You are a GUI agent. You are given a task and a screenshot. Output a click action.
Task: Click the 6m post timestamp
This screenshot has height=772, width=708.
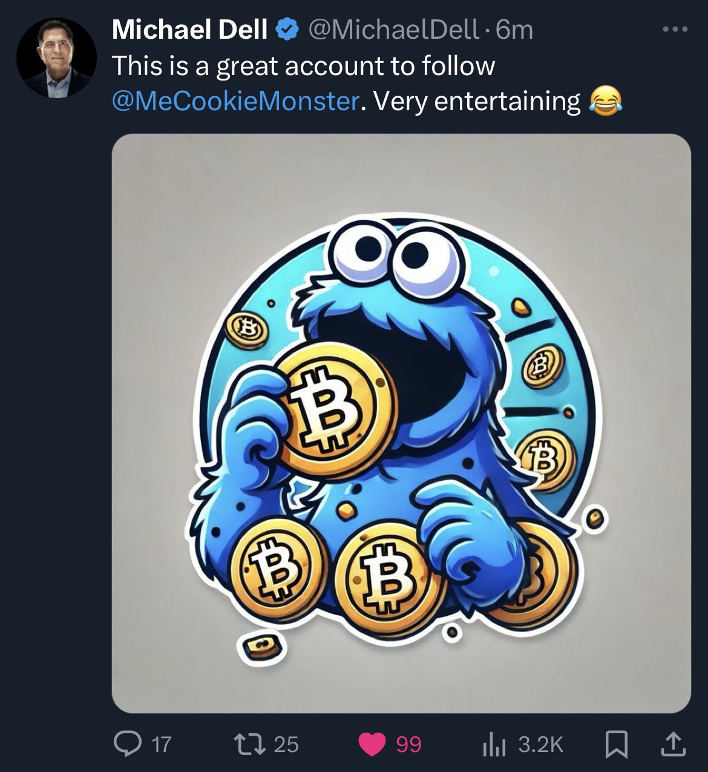(514, 29)
